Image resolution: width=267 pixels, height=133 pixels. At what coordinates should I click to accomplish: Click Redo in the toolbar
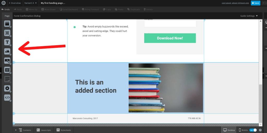pyautogui.click(x=18, y=10)
